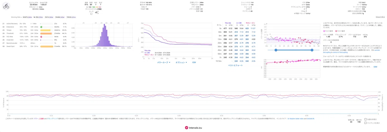The height and width of the screenshot is (132, 387).
Task: Select the 4m47s 260w interval chip
Action: [x=27, y=17]
